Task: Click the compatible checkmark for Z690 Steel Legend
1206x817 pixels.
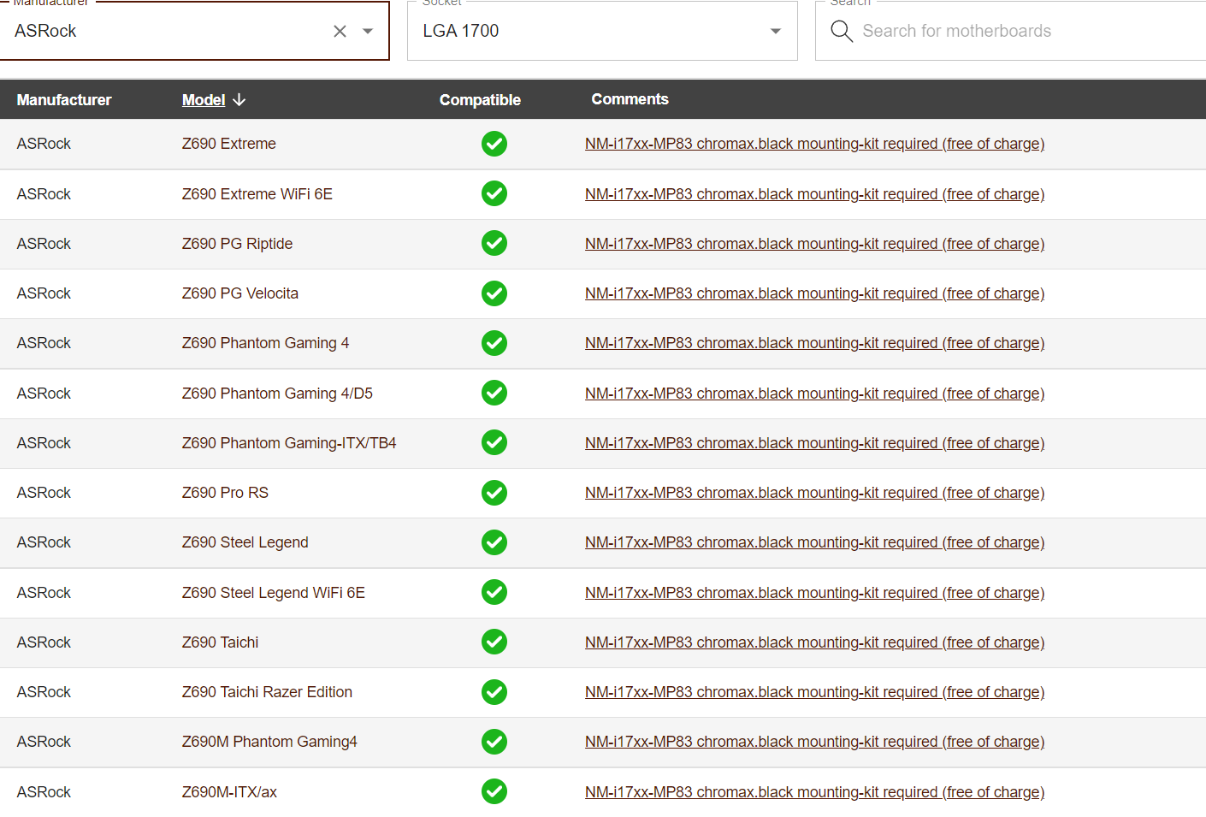Action: coord(494,542)
